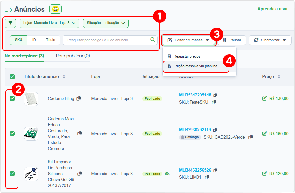Screen dimensions: 295x193
Task: Open the Lojas: Mercado Livre - Loja 3 dropdown
Action: pos(49,23)
